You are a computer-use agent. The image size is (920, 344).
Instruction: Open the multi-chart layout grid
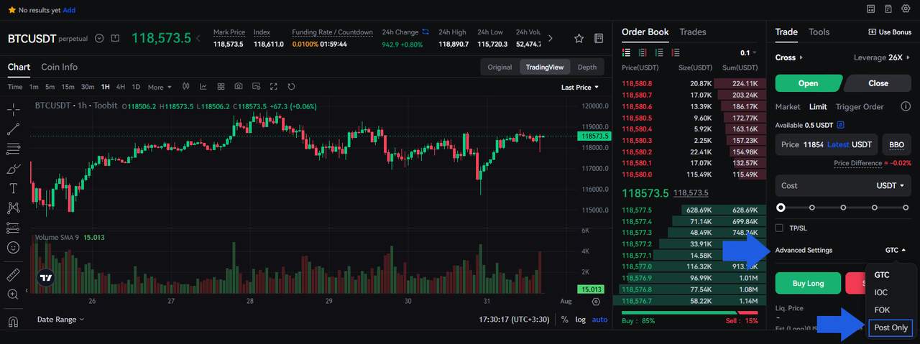221,87
